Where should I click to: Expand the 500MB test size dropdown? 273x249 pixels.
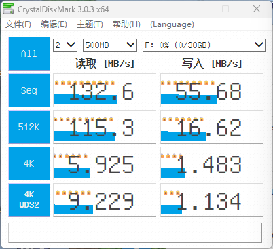[x=110, y=45]
